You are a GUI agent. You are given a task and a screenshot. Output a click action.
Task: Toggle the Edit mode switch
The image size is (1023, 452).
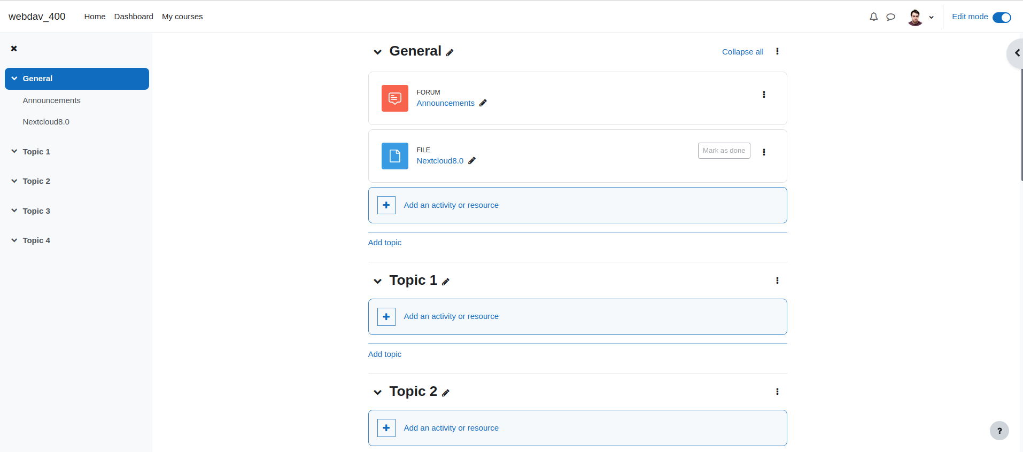pyautogui.click(x=1002, y=17)
